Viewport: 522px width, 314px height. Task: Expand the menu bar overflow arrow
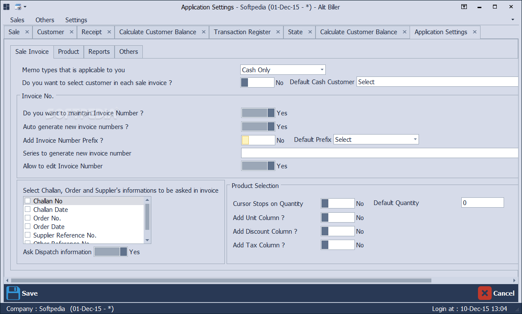513,20
